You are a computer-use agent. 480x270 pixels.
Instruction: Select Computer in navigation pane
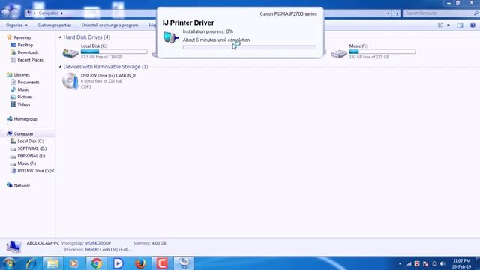[x=23, y=133]
